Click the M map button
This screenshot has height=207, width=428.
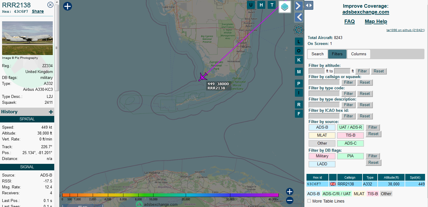click(298, 72)
